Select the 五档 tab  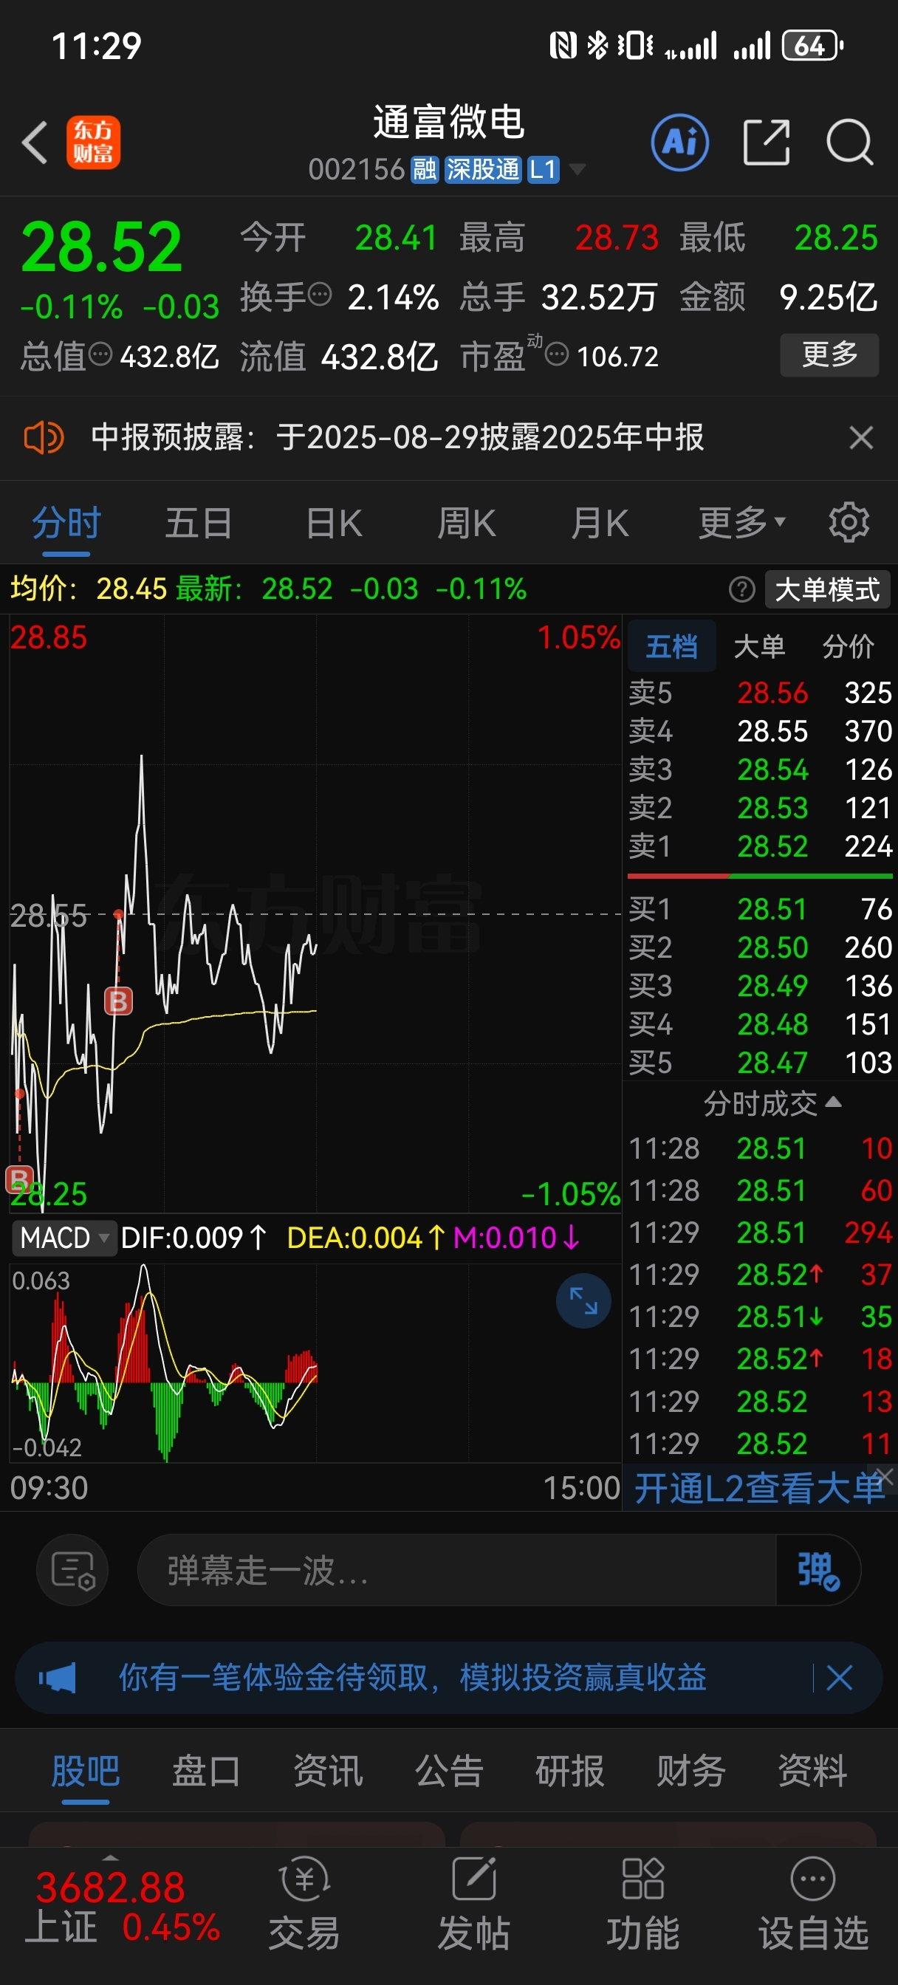pos(672,645)
